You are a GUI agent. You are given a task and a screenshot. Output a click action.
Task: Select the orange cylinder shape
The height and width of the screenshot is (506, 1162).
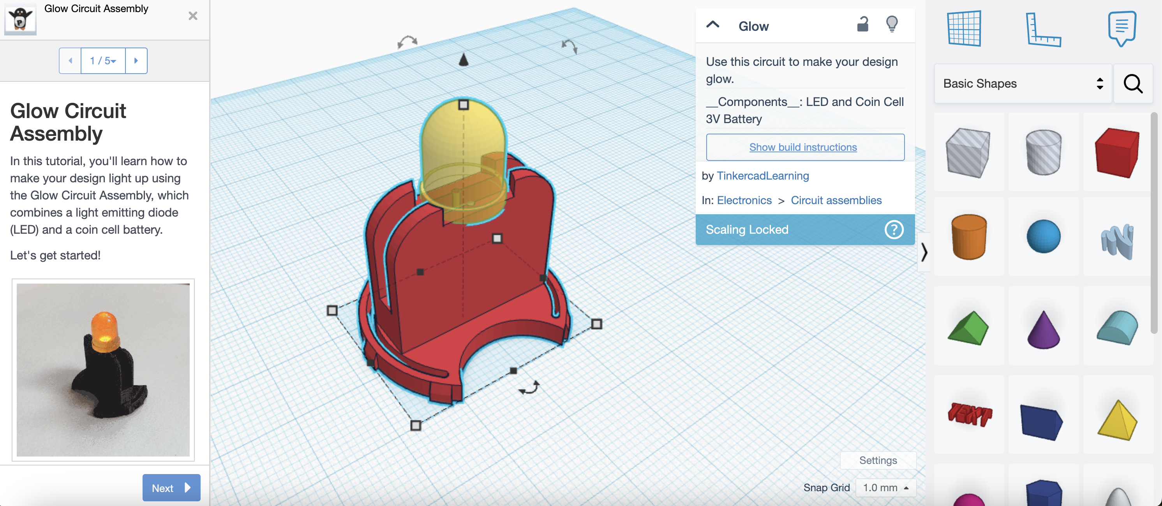click(x=968, y=237)
